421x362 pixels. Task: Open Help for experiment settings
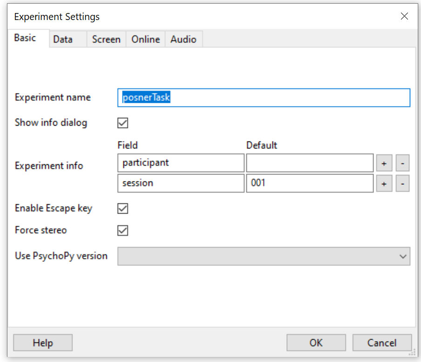43,343
